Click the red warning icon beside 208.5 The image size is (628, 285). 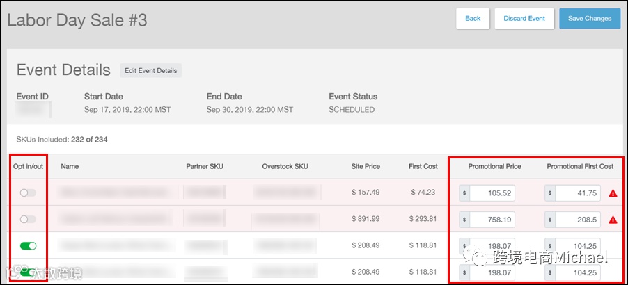[613, 220]
